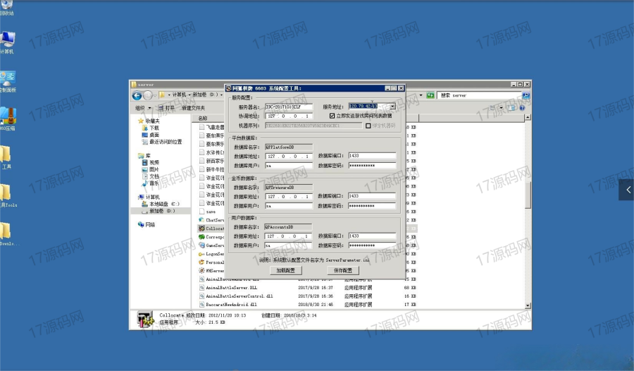634x371 pixels.
Task: Open the Control Panel desktop icon
Action: 8,81
